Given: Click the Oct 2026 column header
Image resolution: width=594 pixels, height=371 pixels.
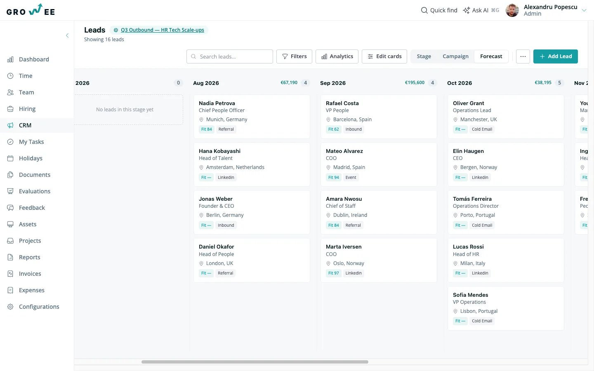Looking at the screenshot, I should pos(460,83).
